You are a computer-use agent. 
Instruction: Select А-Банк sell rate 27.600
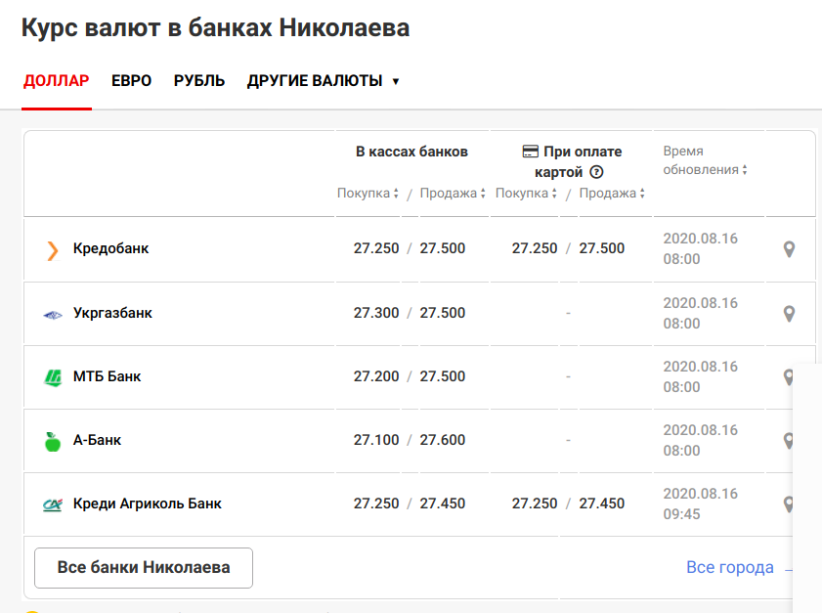[442, 439]
